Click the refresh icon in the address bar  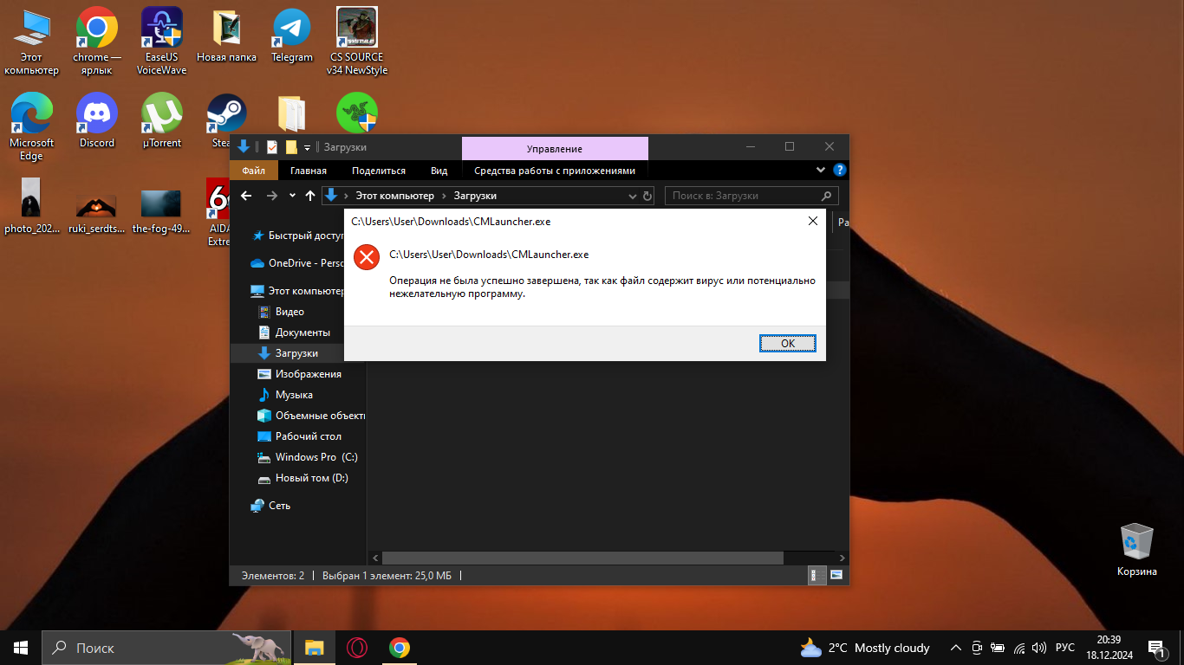pos(647,197)
